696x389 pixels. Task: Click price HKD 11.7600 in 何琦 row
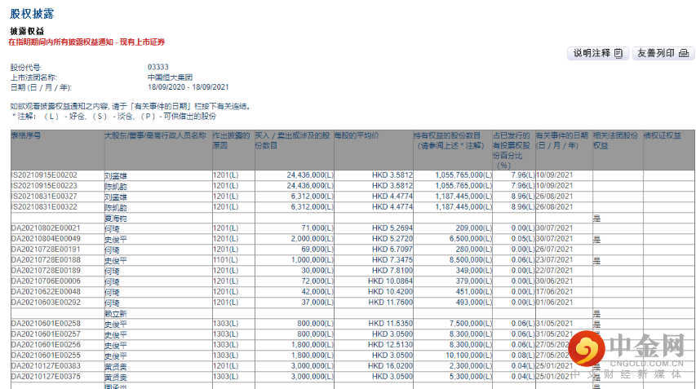pos(390,303)
